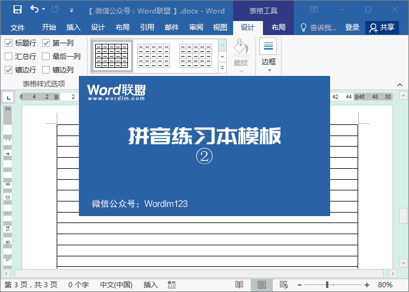
Task: Click the vertical scrollbar thumb
Action: [403, 215]
